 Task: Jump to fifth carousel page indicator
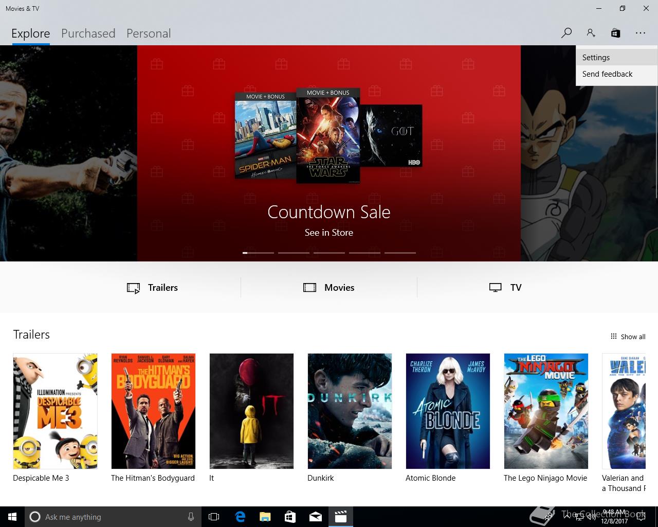[x=400, y=253]
